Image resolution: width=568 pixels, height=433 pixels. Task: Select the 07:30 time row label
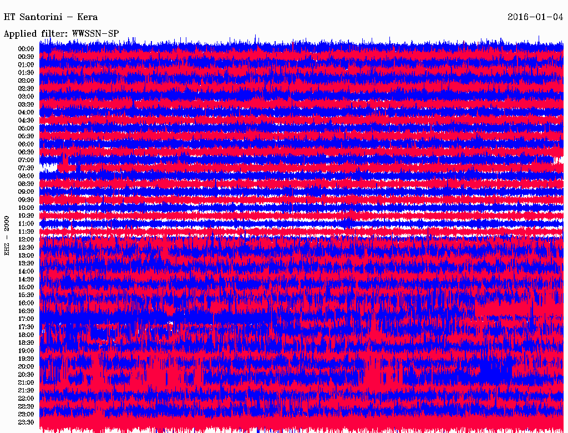pyautogui.click(x=26, y=168)
